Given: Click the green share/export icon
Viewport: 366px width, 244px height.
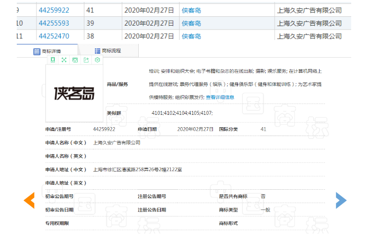Looking at the screenshot, I should coord(86,60).
